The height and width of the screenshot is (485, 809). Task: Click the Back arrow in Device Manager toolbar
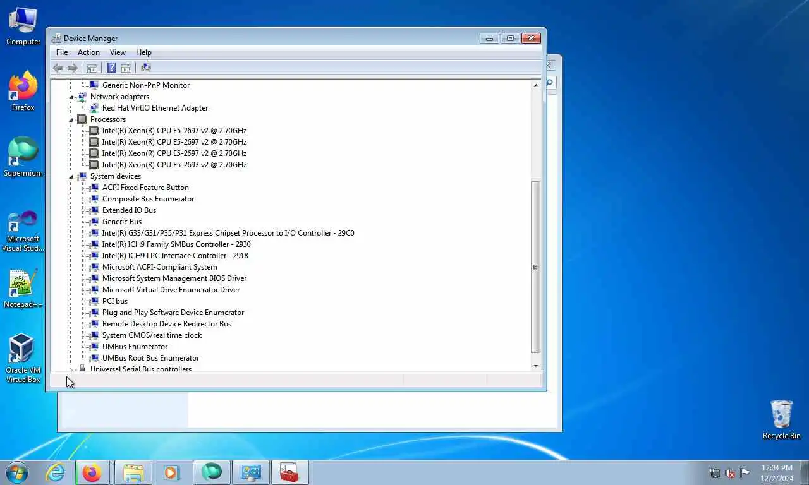(x=58, y=68)
